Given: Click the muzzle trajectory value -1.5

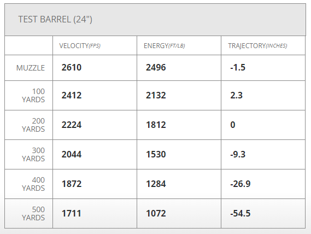Looking at the screenshot, I should click(238, 67).
